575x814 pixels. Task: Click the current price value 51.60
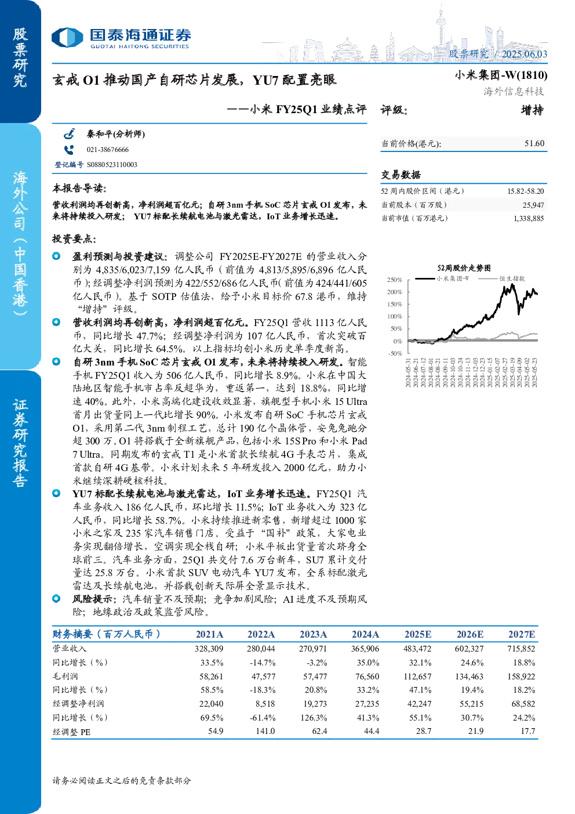pos(534,143)
